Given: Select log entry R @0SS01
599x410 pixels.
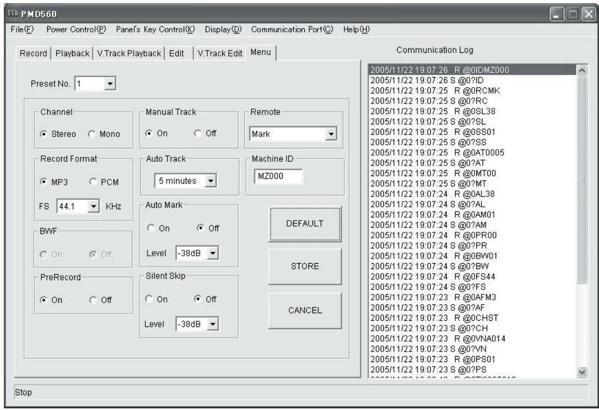Looking at the screenshot, I should [472, 132].
